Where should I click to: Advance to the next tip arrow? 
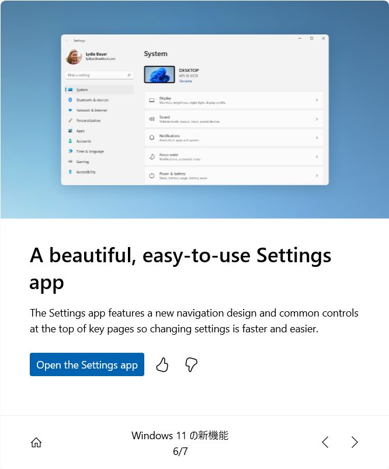click(355, 442)
